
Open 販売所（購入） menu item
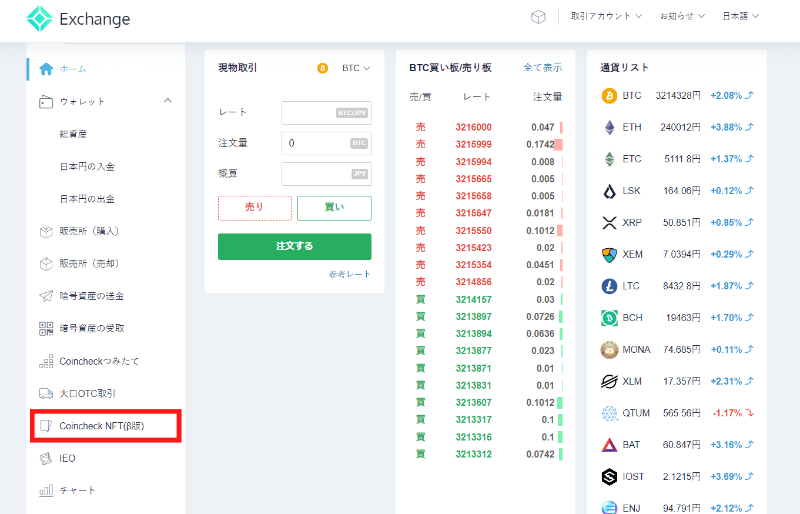click(89, 231)
